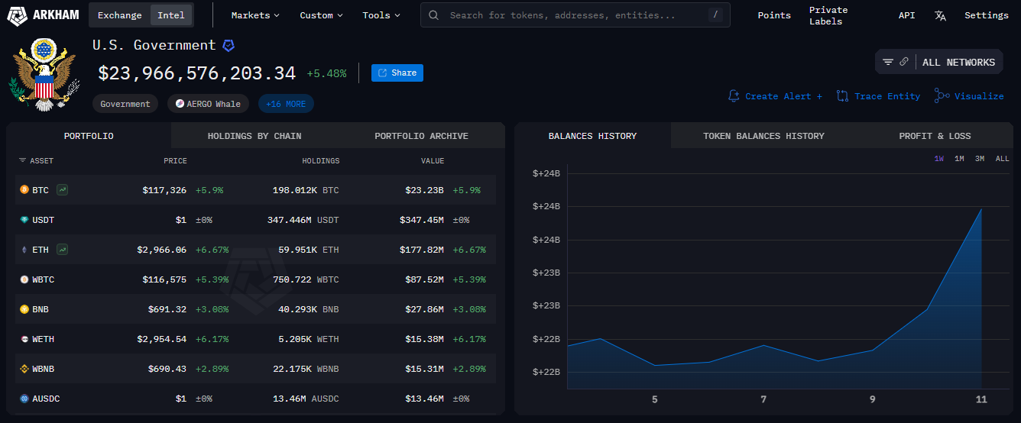Click the WBNB token icon
Image resolution: width=1021 pixels, height=423 pixels.
pyautogui.click(x=24, y=369)
